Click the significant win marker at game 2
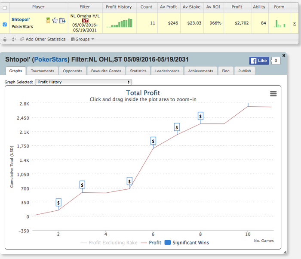Screen dimensions: 301x259 58,202
